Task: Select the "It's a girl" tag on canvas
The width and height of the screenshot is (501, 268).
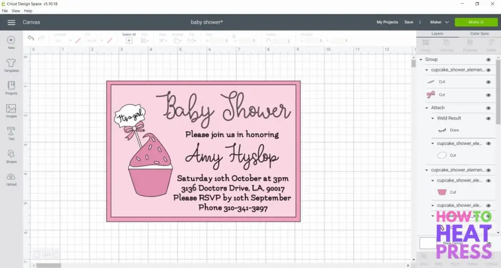Action: pyautogui.click(x=130, y=116)
